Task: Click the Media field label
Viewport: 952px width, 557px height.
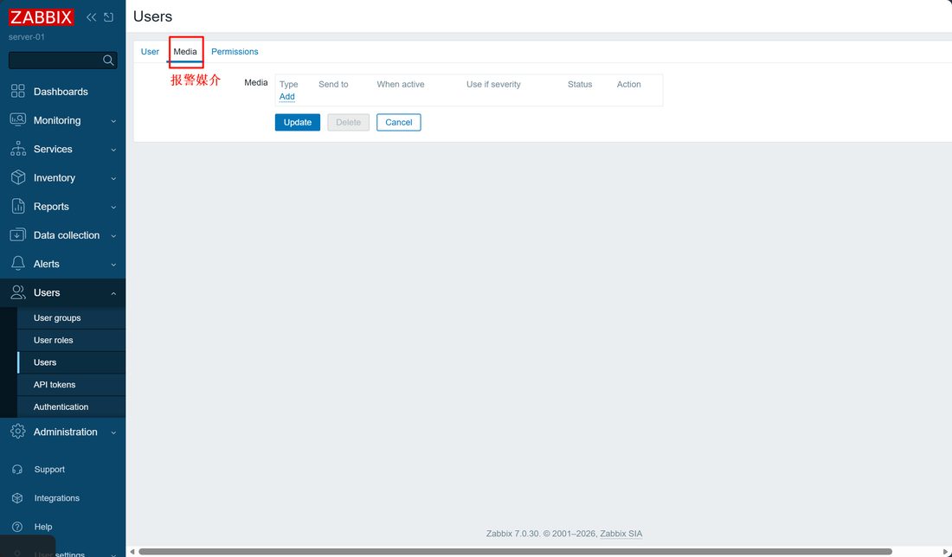Action: point(255,82)
